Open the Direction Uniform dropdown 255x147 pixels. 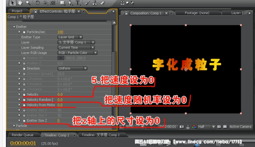tap(72, 68)
